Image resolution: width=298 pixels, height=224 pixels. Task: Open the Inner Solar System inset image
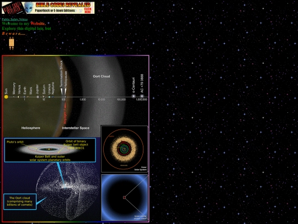124,149
